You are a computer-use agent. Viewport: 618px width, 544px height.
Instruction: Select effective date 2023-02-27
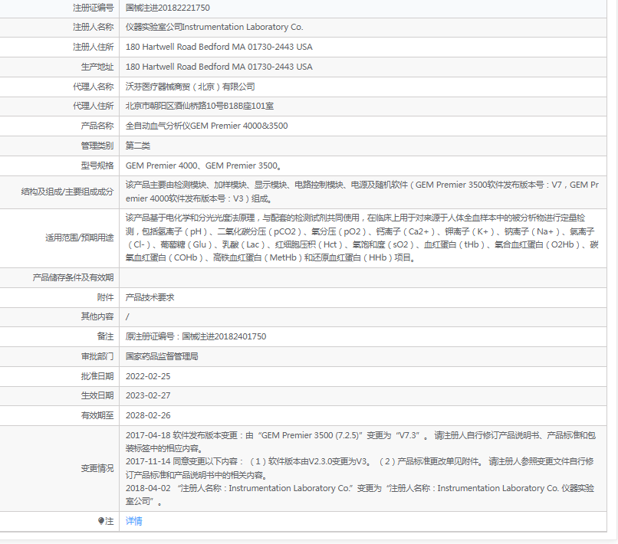click(148, 395)
